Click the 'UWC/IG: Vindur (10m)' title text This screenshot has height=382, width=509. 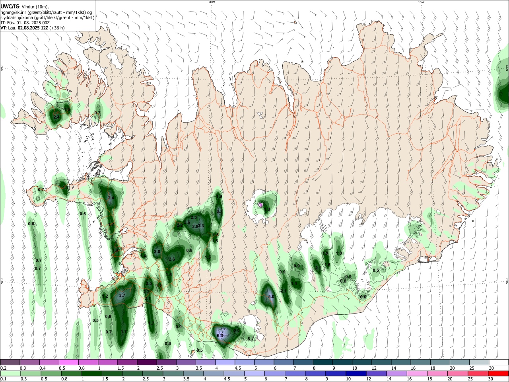[x=24, y=6]
